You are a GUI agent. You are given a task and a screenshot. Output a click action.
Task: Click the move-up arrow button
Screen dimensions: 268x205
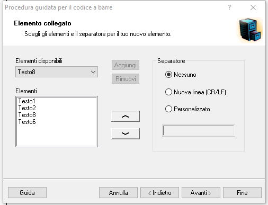point(126,116)
